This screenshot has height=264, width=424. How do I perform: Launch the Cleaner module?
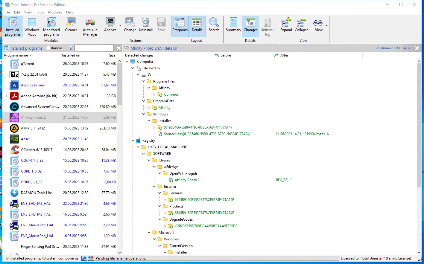point(71,25)
